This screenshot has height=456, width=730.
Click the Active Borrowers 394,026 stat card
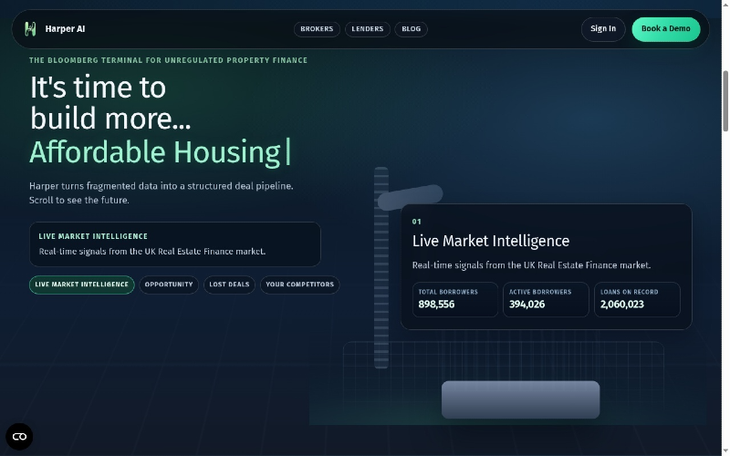coord(546,299)
